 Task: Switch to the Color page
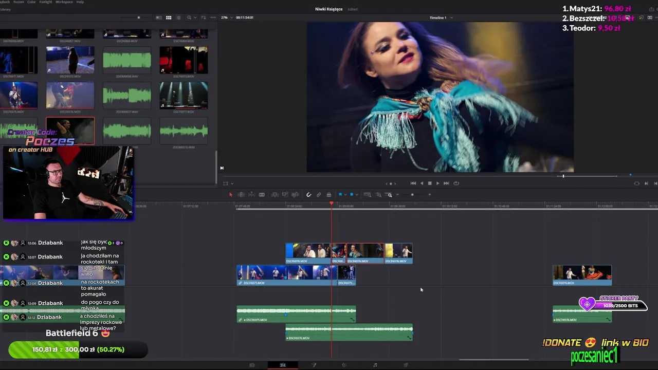click(x=344, y=365)
